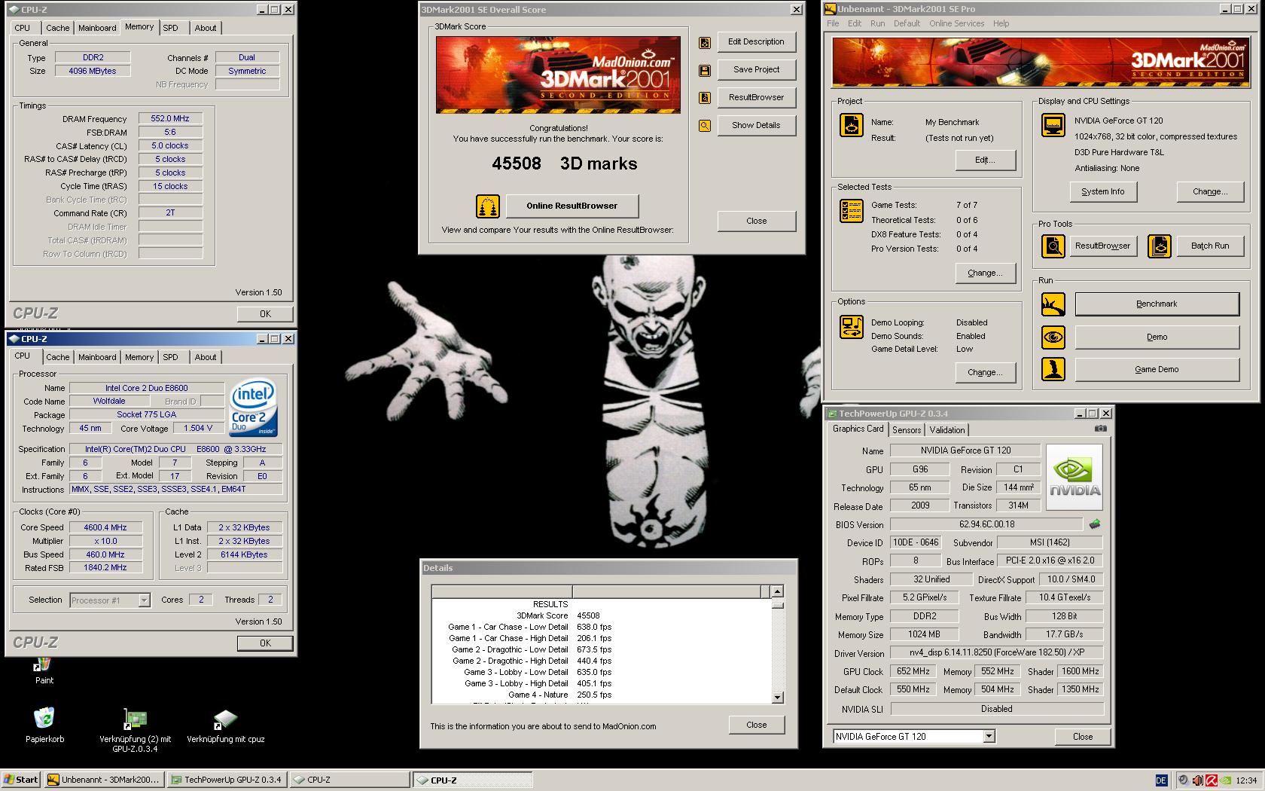Click the Batch Run button

point(1209,246)
